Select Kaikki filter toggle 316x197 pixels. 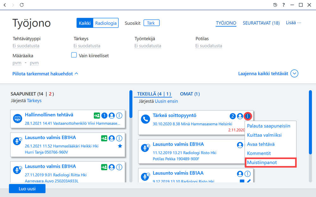[85, 23]
